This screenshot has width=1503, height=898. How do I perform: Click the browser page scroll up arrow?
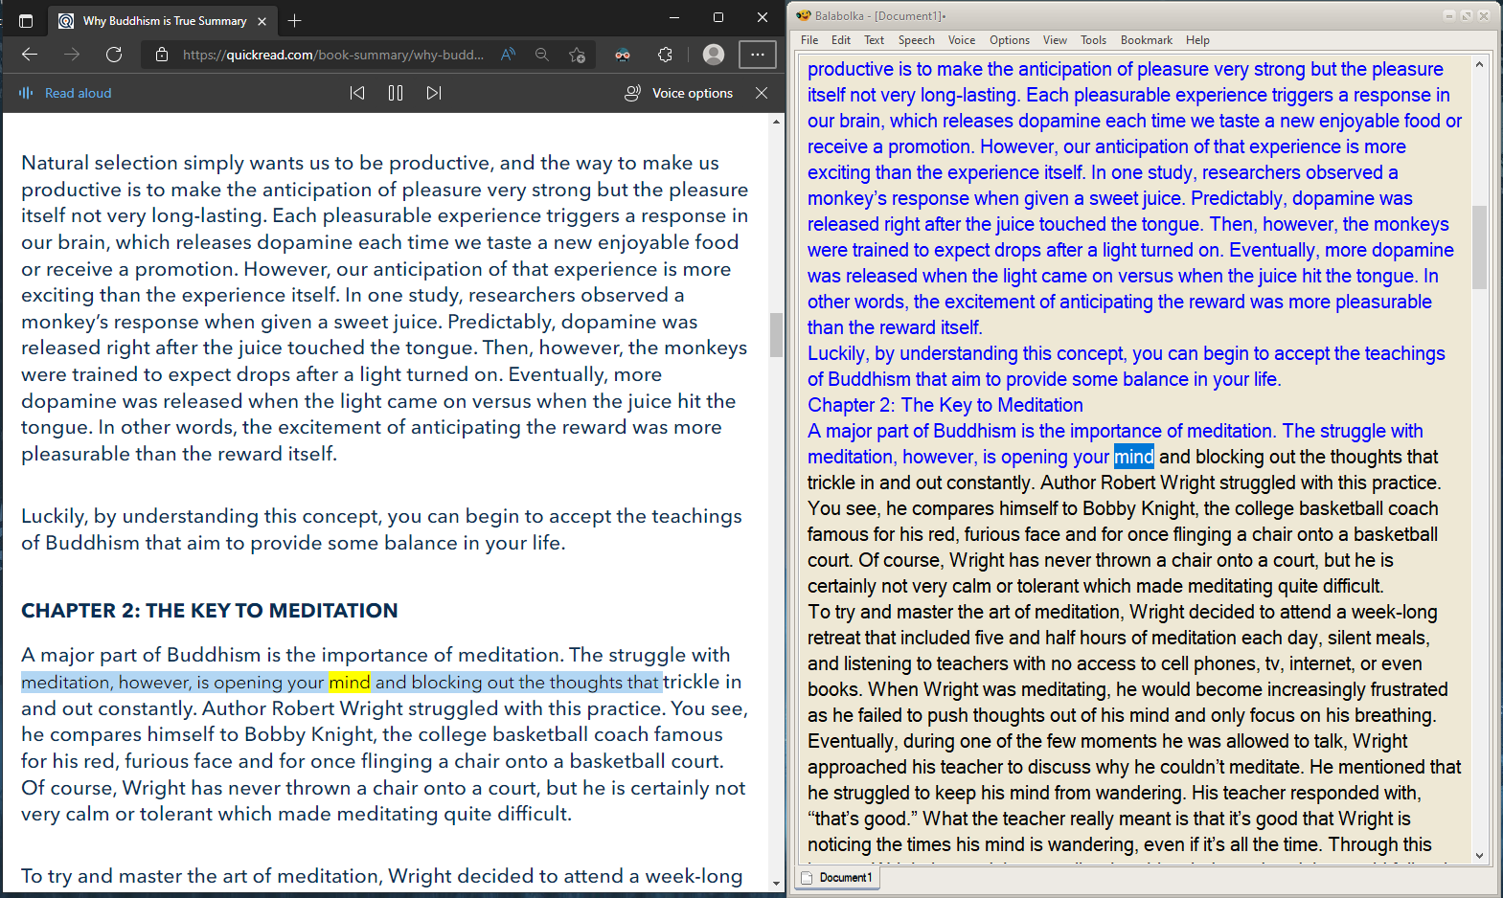(776, 122)
